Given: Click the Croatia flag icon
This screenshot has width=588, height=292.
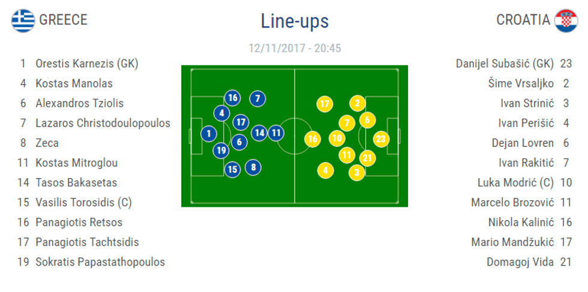Looking at the screenshot, I should (566, 20).
